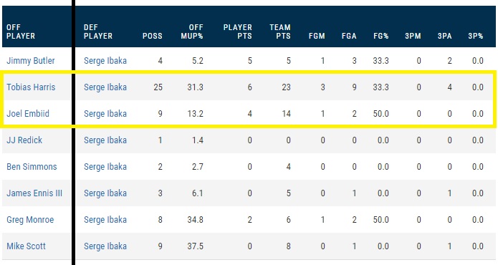Sort by 3P% column header
Image resolution: width=498 pixels, height=265 pixels.
tap(476, 36)
